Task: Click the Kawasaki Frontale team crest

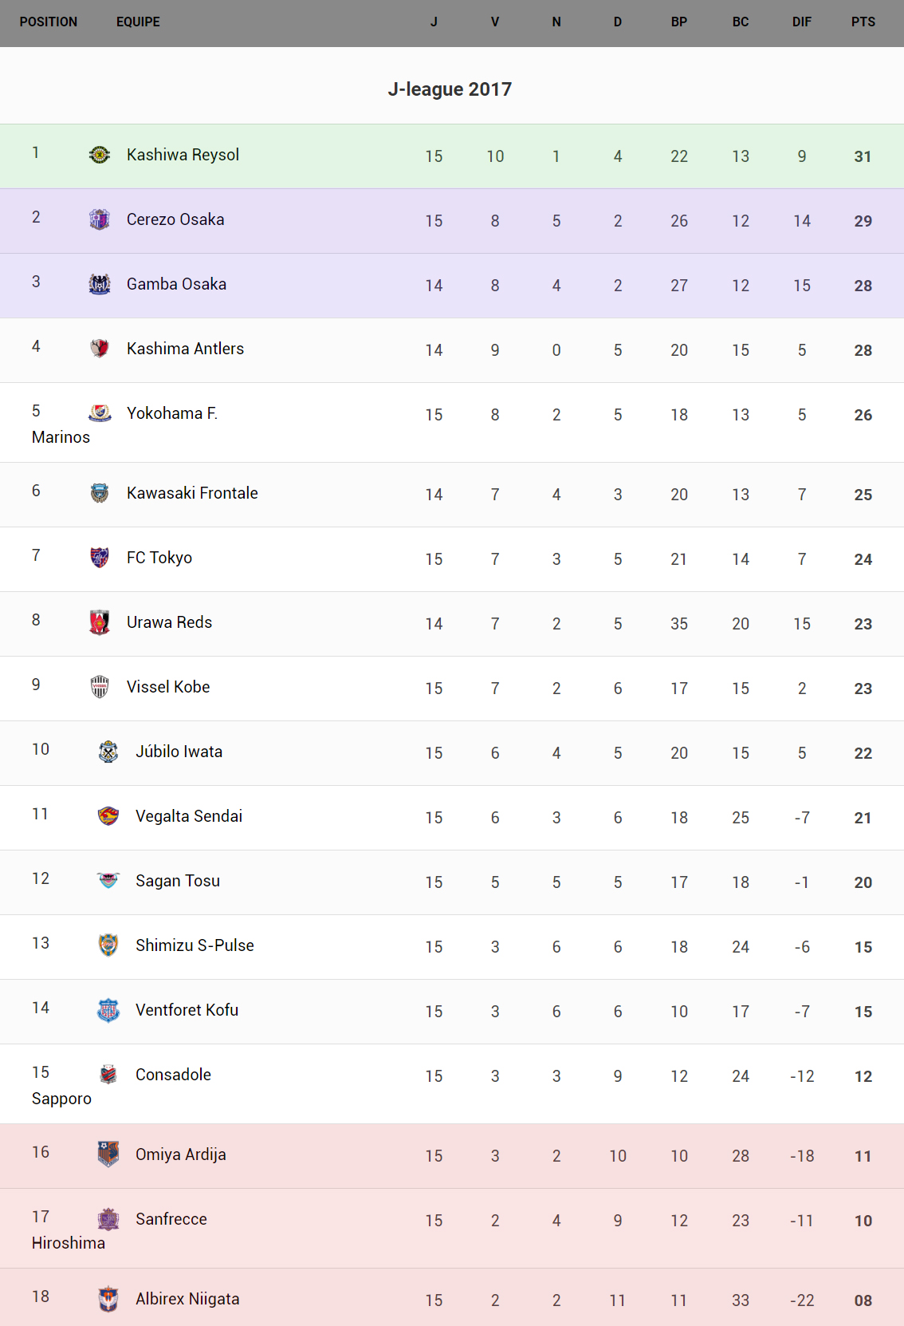Action: point(100,493)
